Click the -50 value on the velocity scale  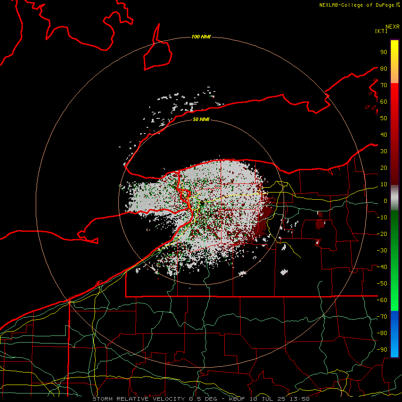point(382,284)
